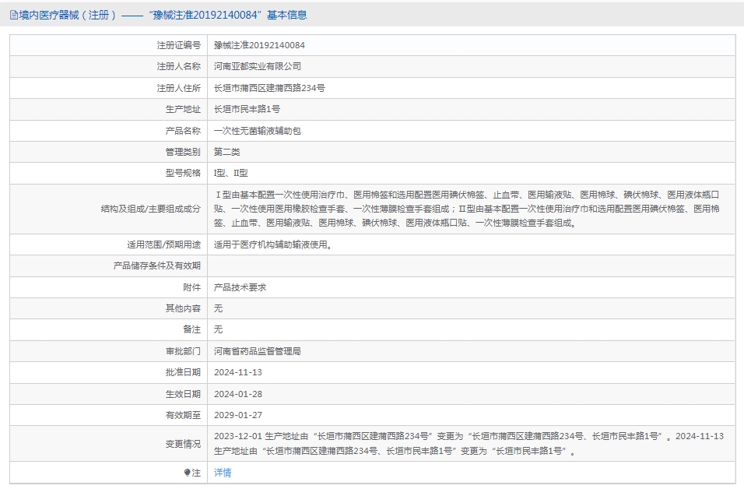Select product name 一次性无菌输液辅助包
The width and height of the screenshot is (744, 489).
tap(257, 131)
